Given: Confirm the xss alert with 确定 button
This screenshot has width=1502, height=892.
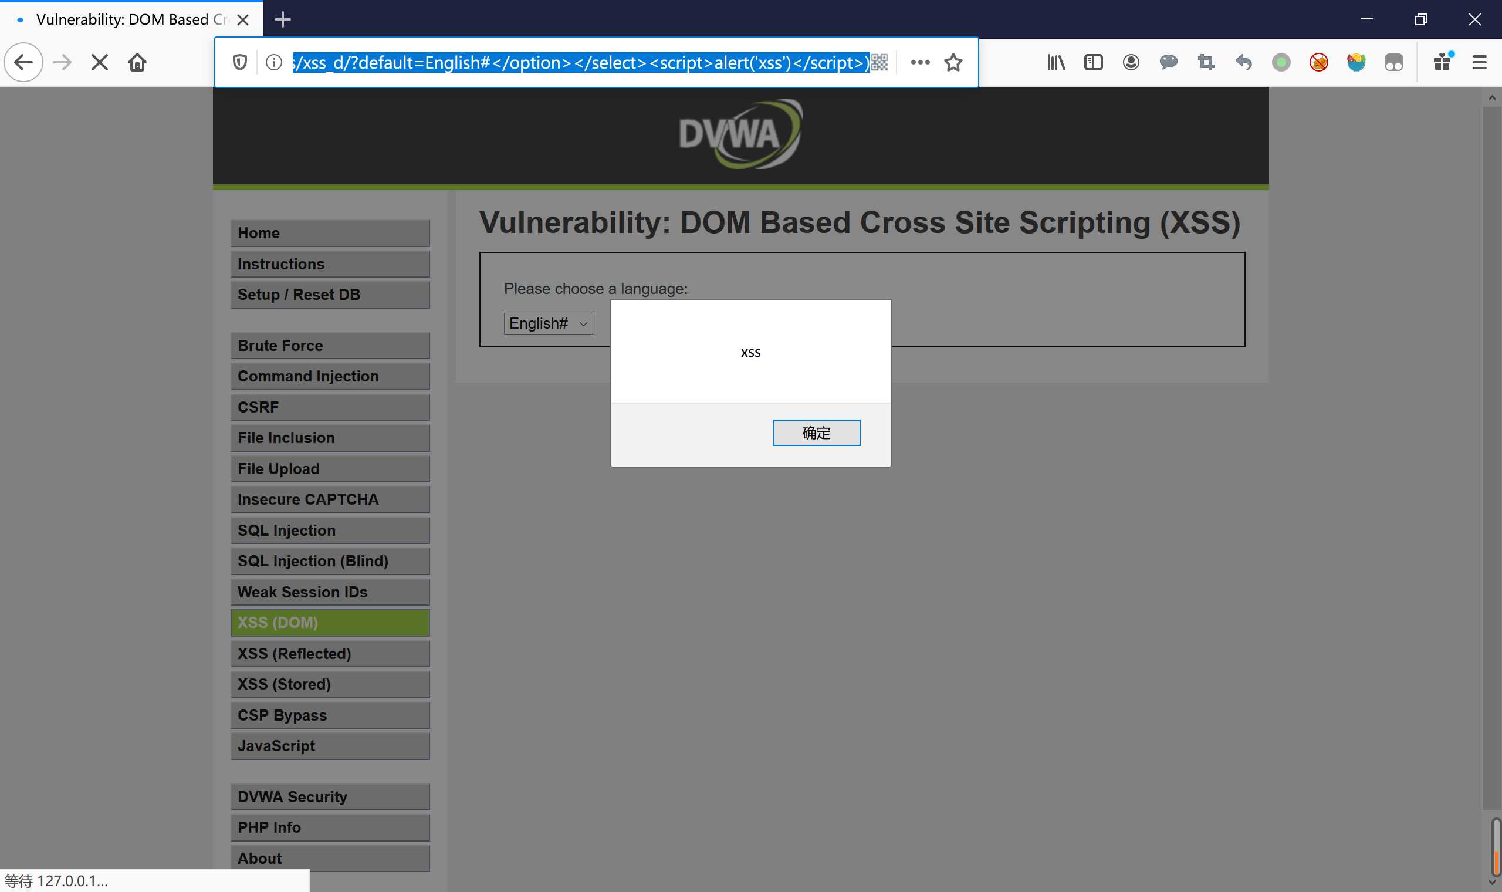Looking at the screenshot, I should [x=817, y=433].
